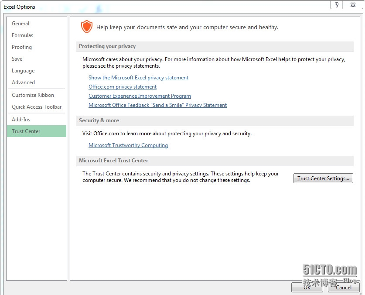The height and width of the screenshot is (295, 365).
Task: Open Customer Experience Improvement Program link
Action: pos(140,96)
